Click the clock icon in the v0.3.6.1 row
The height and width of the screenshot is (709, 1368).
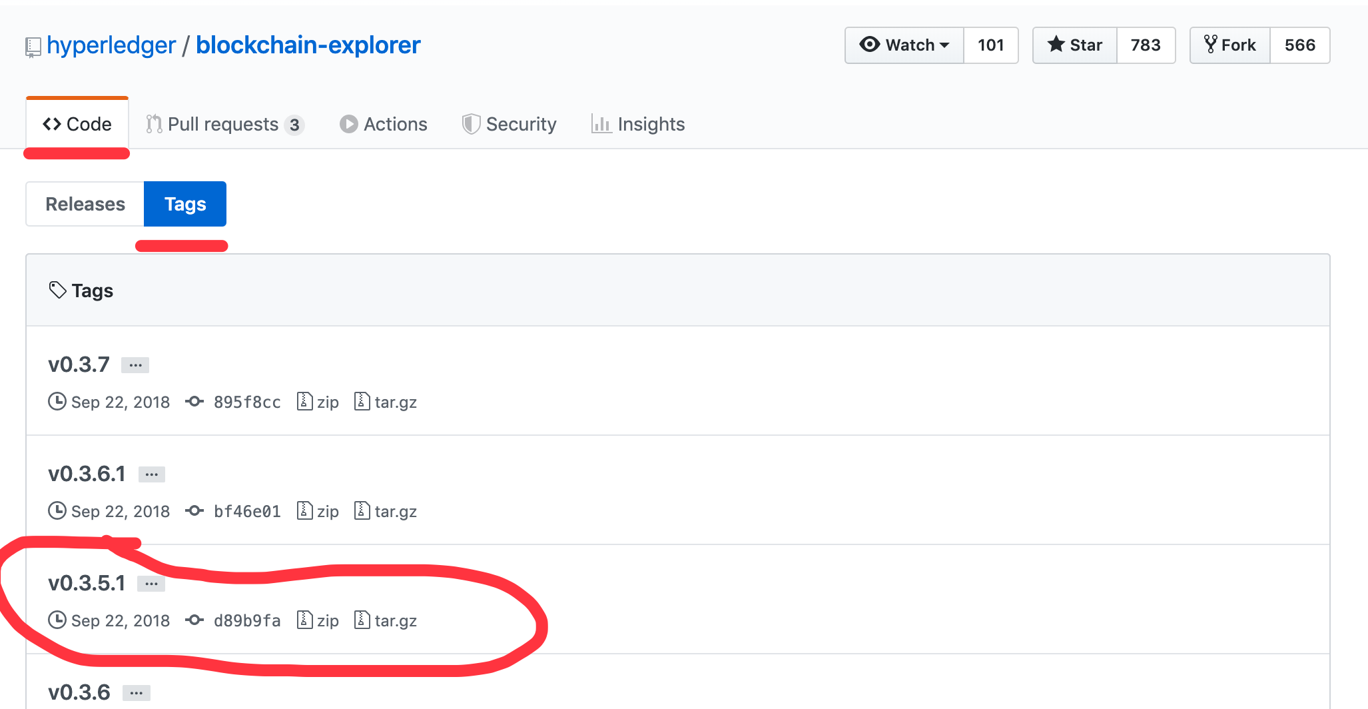tap(57, 510)
